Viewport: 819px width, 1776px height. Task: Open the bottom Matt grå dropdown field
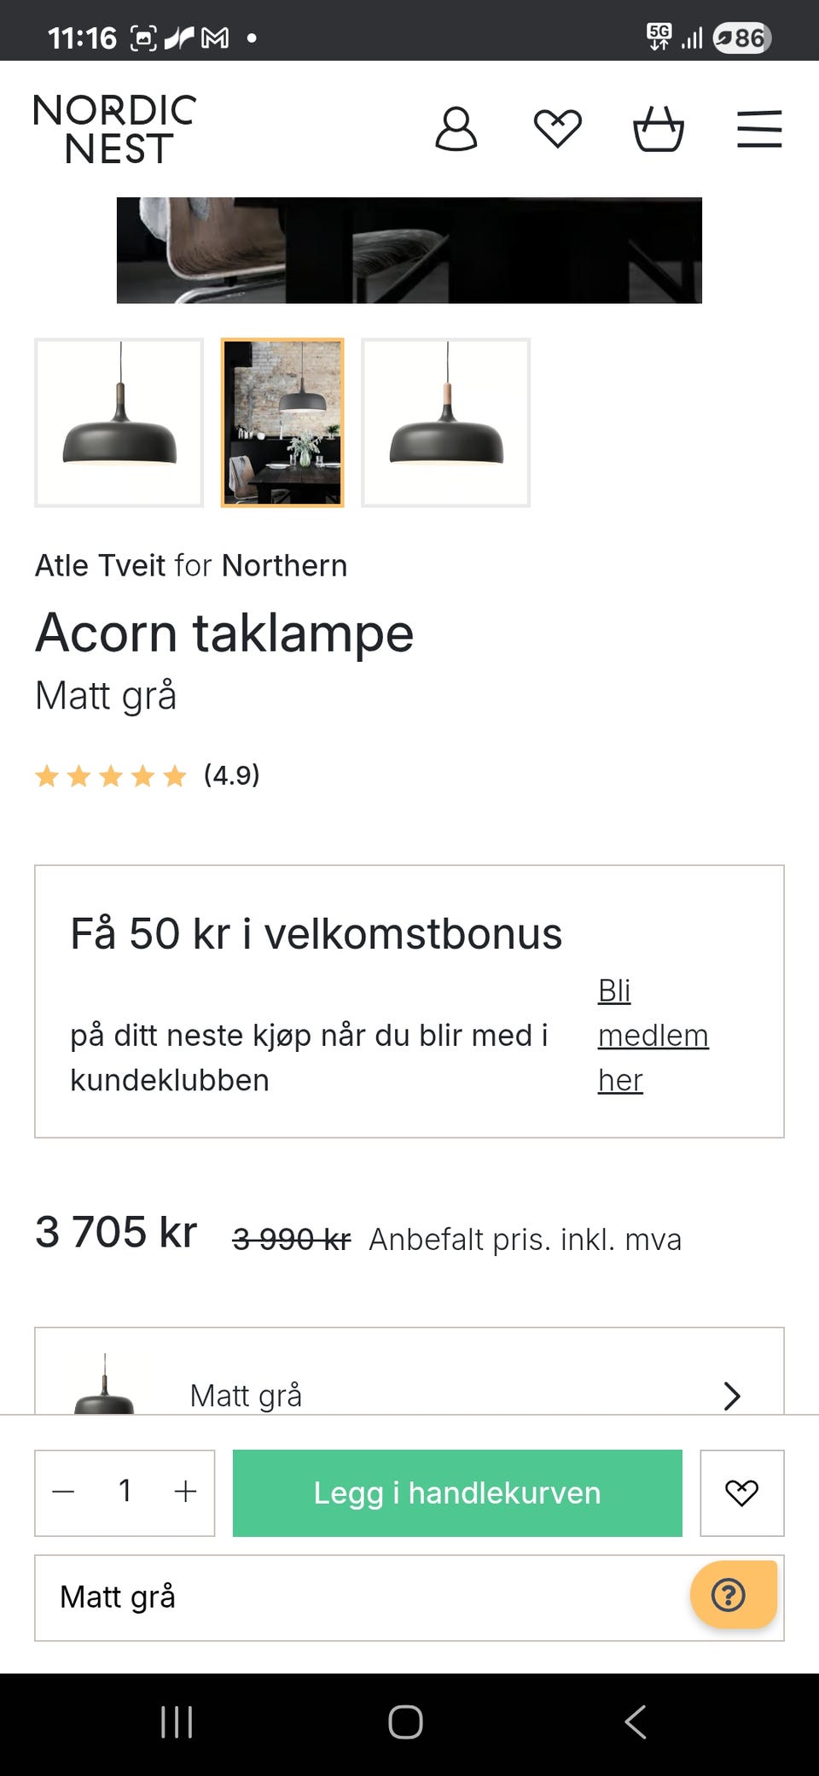click(x=358, y=1597)
